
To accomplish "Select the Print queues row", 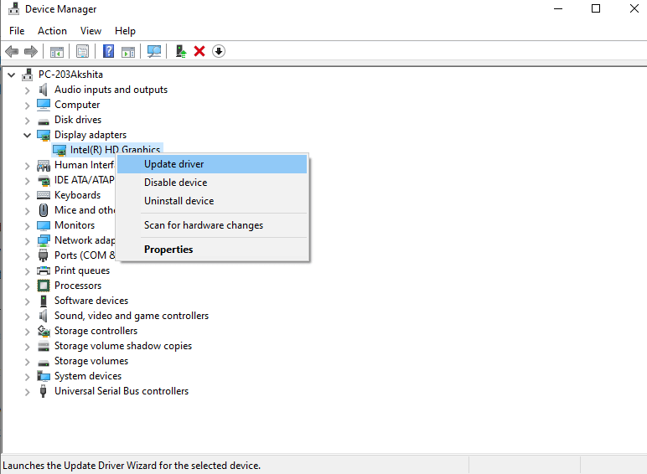I will pos(82,270).
